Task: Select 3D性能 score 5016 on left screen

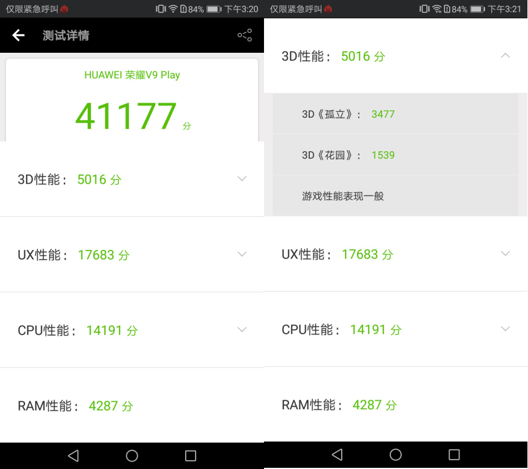Action: click(x=92, y=179)
